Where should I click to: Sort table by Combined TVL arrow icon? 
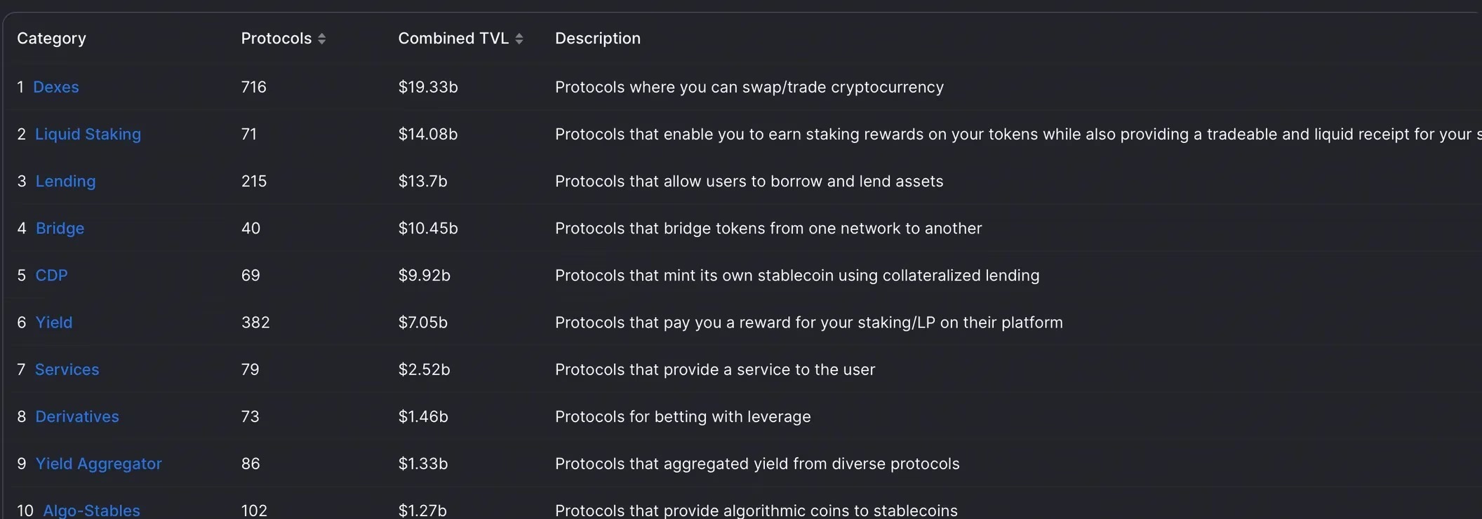coord(519,39)
